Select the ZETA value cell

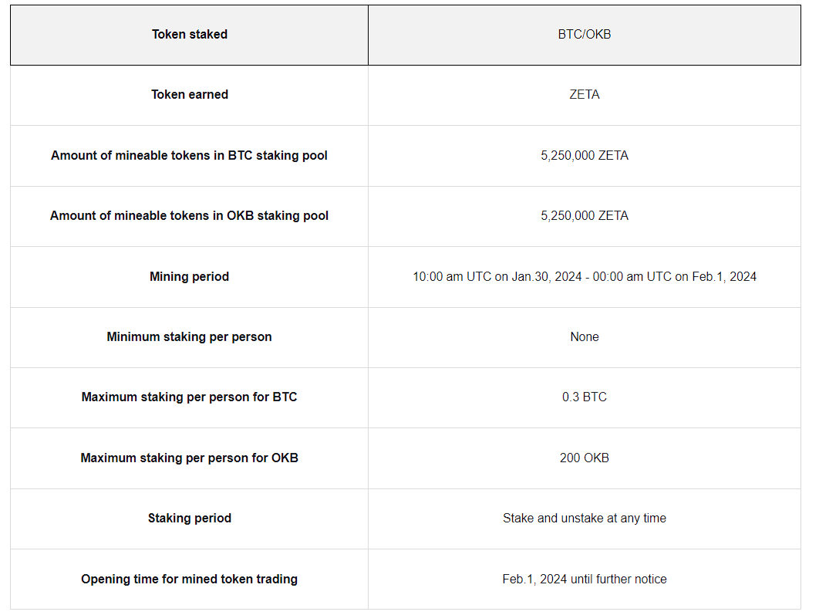[584, 94]
